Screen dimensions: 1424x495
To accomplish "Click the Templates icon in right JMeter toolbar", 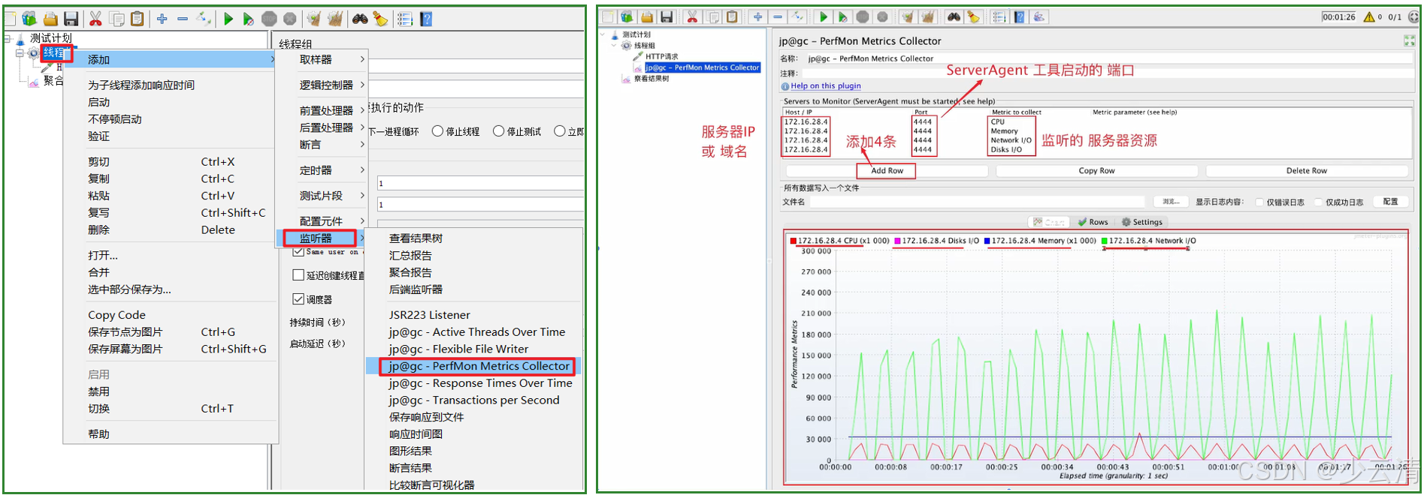I will point(627,16).
